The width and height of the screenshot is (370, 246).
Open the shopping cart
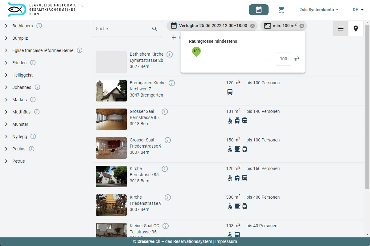coord(281,10)
